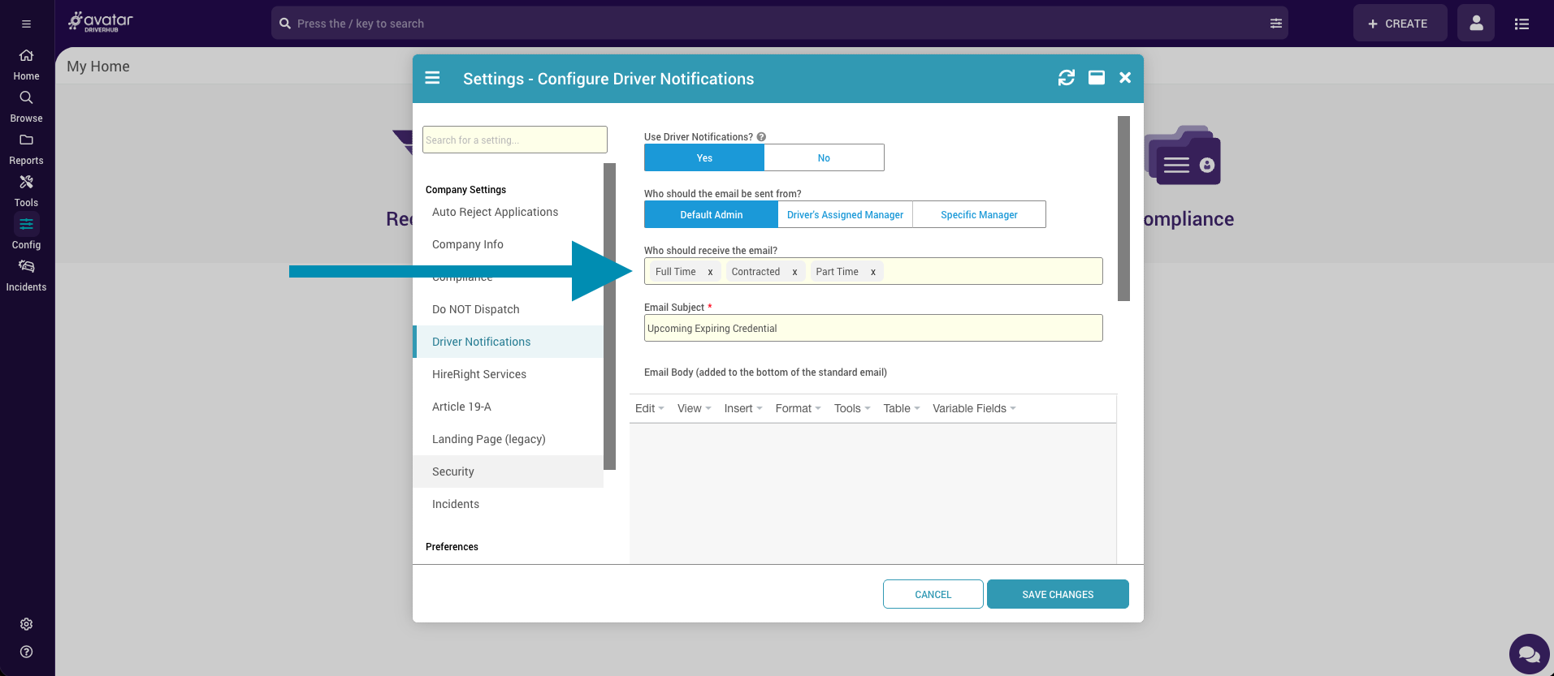This screenshot has width=1554, height=676.
Task: Select Security setting
Action: coord(509,471)
